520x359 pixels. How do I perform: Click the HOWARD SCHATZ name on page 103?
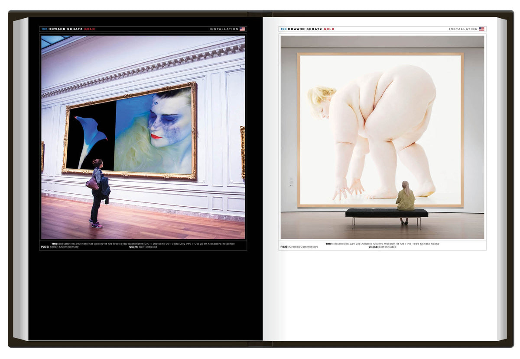(305, 29)
